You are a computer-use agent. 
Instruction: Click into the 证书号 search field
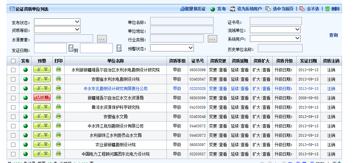(276, 21)
